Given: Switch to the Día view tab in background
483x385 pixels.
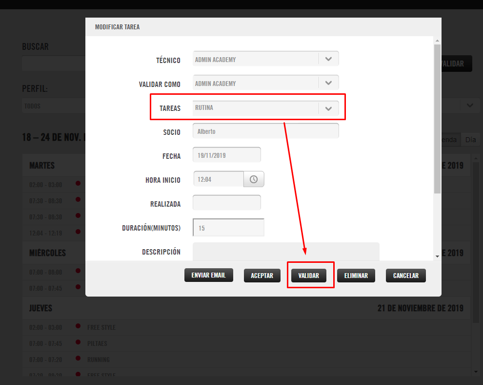Looking at the screenshot, I should click(x=470, y=140).
